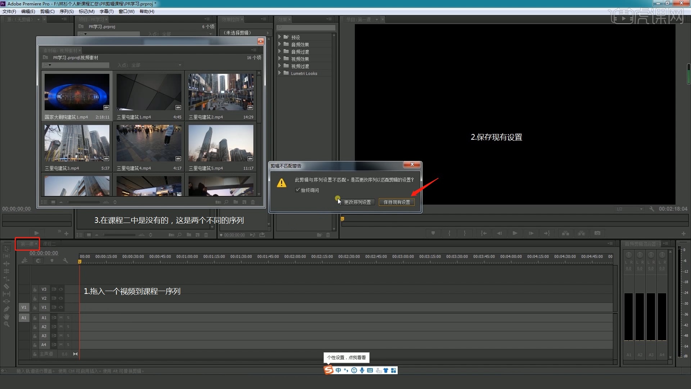Delete item with bin window trash icon
This screenshot has height=389, width=691.
click(253, 202)
